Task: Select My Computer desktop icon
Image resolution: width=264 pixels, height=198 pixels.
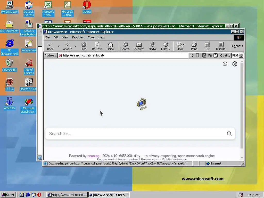Action: click(10, 7)
